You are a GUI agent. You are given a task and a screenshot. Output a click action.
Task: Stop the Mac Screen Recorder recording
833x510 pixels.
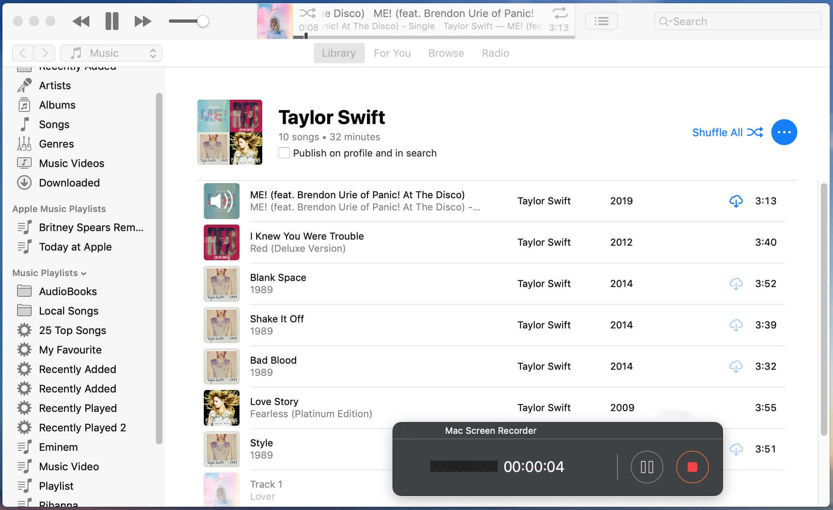pyautogui.click(x=692, y=467)
